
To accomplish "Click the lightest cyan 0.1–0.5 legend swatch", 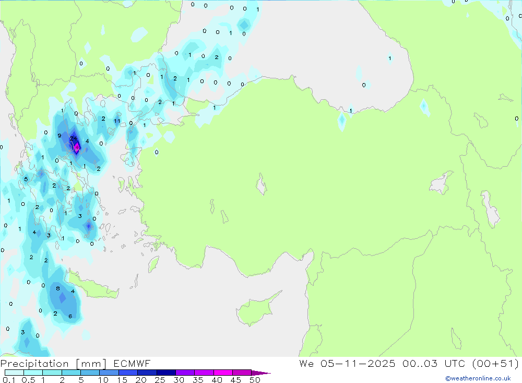I will pyautogui.click(x=14, y=373).
